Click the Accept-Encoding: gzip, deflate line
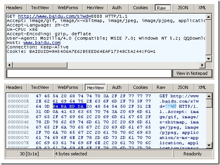Viewport: 220px width, 165px height. point(49,34)
